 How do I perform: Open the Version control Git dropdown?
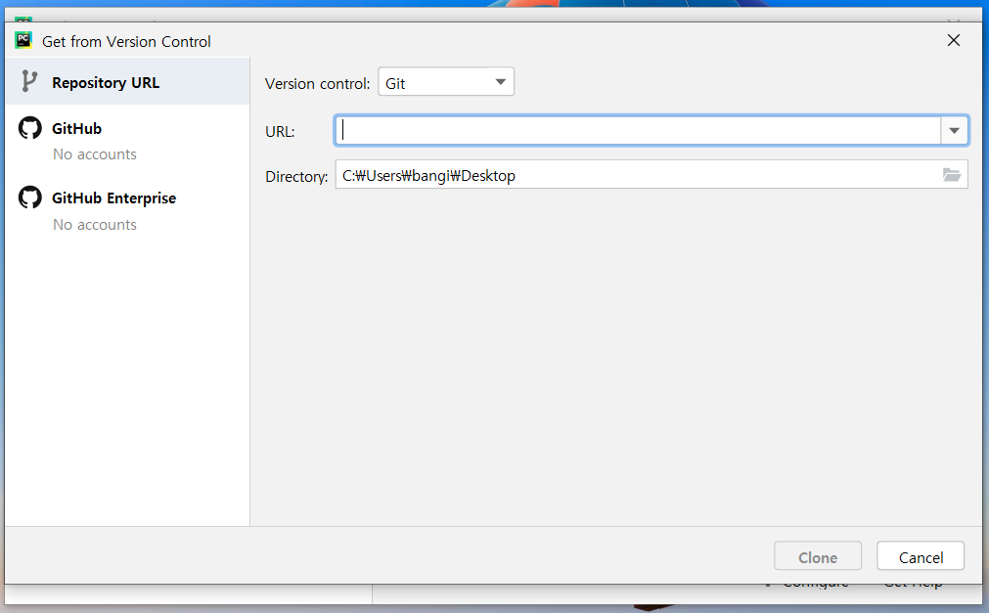(446, 82)
